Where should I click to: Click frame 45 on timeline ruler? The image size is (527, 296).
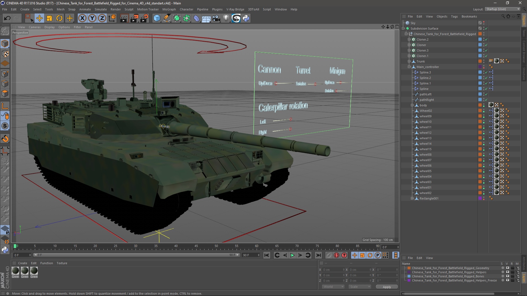tap(196, 246)
